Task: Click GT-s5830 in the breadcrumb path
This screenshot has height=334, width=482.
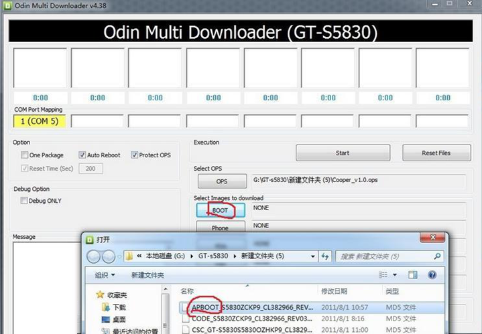Action: (x=213, y=256)
